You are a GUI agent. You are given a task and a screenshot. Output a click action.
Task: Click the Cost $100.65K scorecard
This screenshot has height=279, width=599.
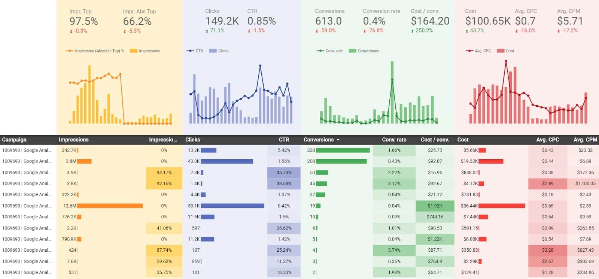487,21
